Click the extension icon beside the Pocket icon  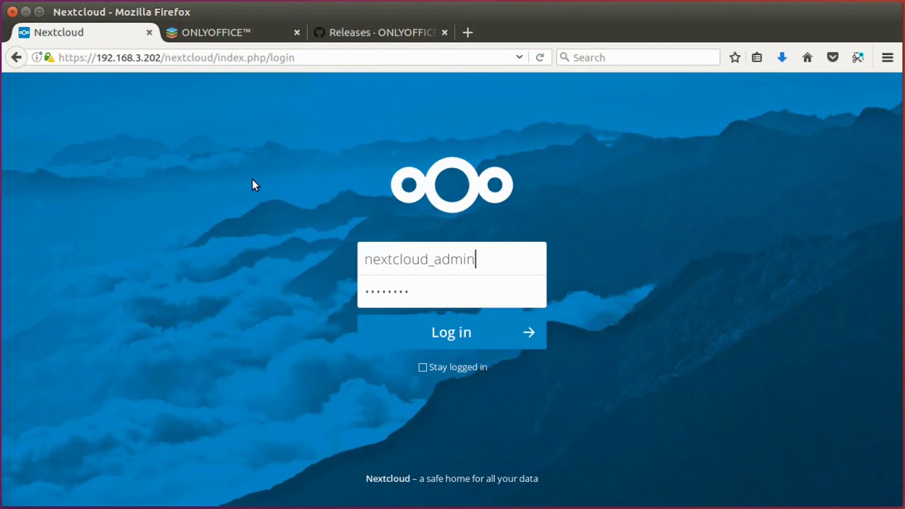coord(858,57)
